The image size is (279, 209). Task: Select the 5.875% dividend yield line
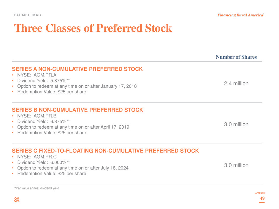(x=43, y=81)
